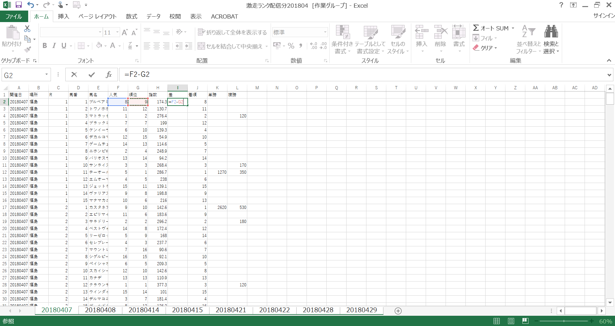
Task: Toggle bold formatting
Action: click(45, 46)
